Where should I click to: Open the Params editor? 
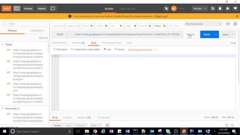pyautogui.click(x=190, y=34)
